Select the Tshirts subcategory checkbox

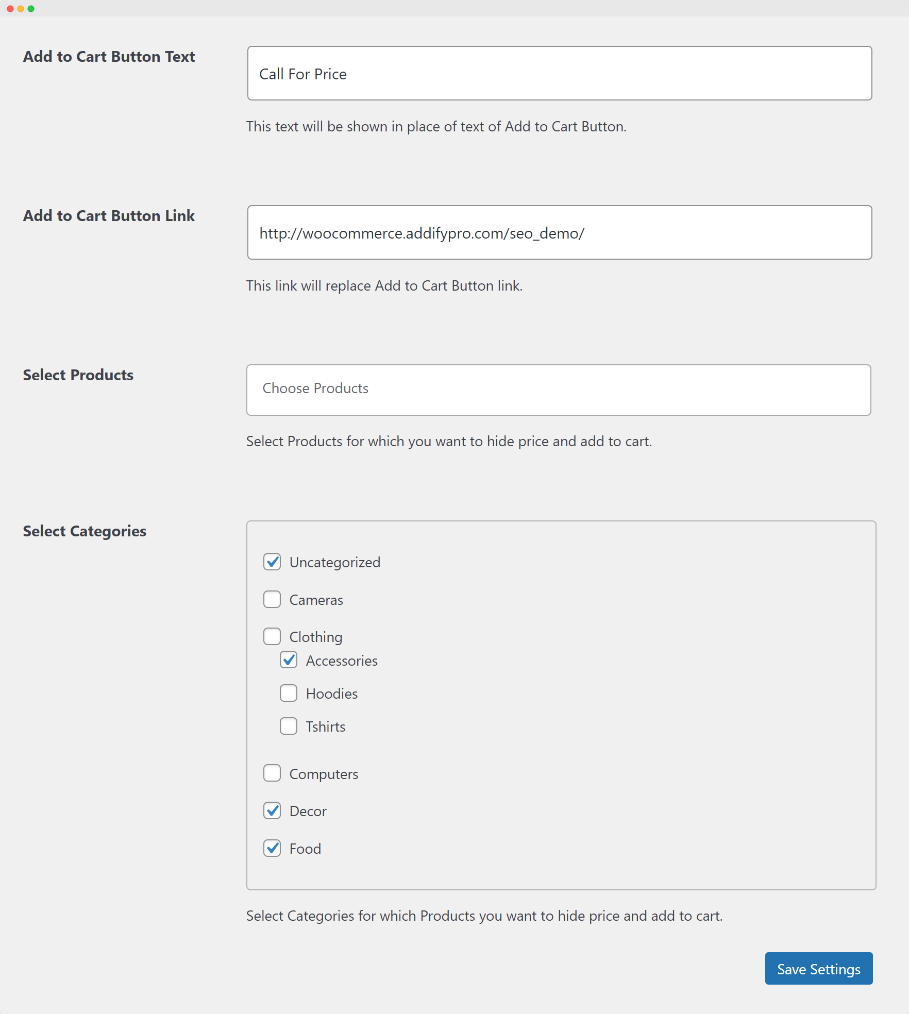tap(289, 726)
